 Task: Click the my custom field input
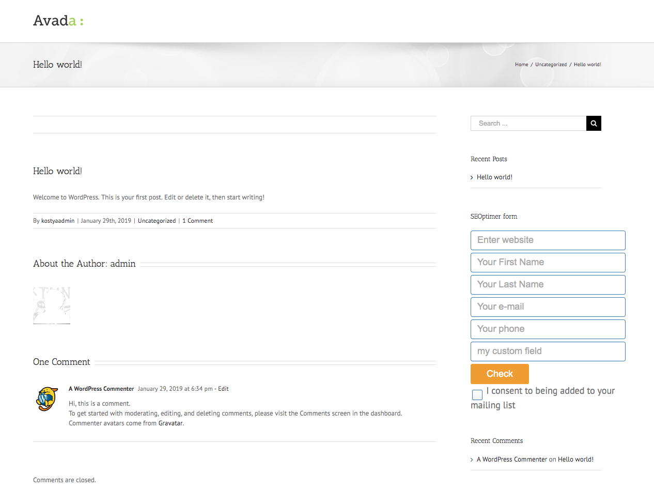coord(548,352)
